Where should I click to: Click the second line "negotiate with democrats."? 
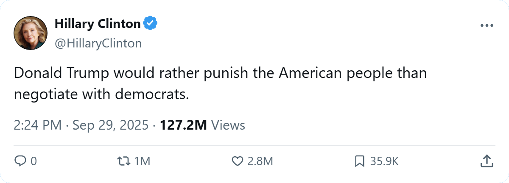pos(101,94)
